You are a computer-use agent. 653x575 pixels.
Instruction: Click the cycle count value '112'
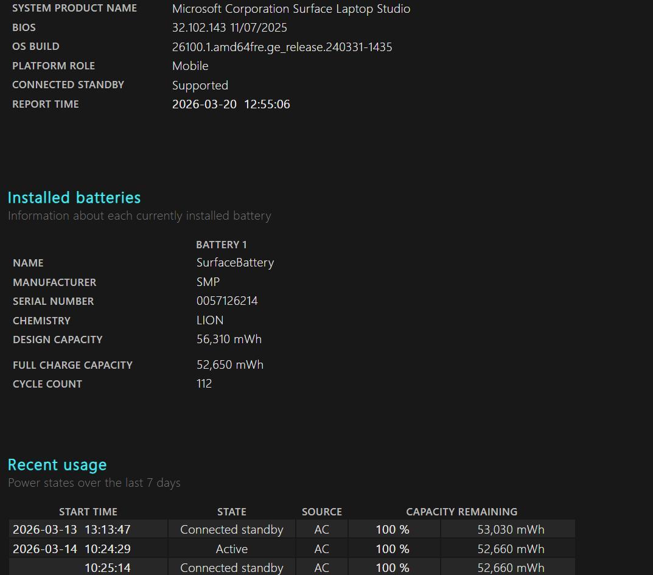(x=204, y=383)
